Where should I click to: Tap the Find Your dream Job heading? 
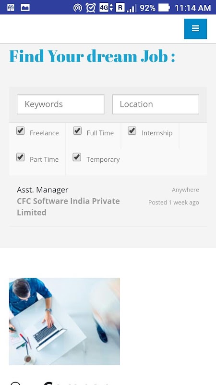pos(92,56)
